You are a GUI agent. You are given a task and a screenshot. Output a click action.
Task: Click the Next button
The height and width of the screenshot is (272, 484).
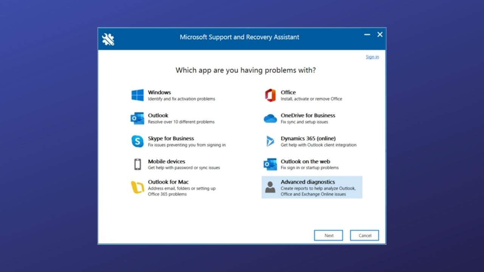329,235
